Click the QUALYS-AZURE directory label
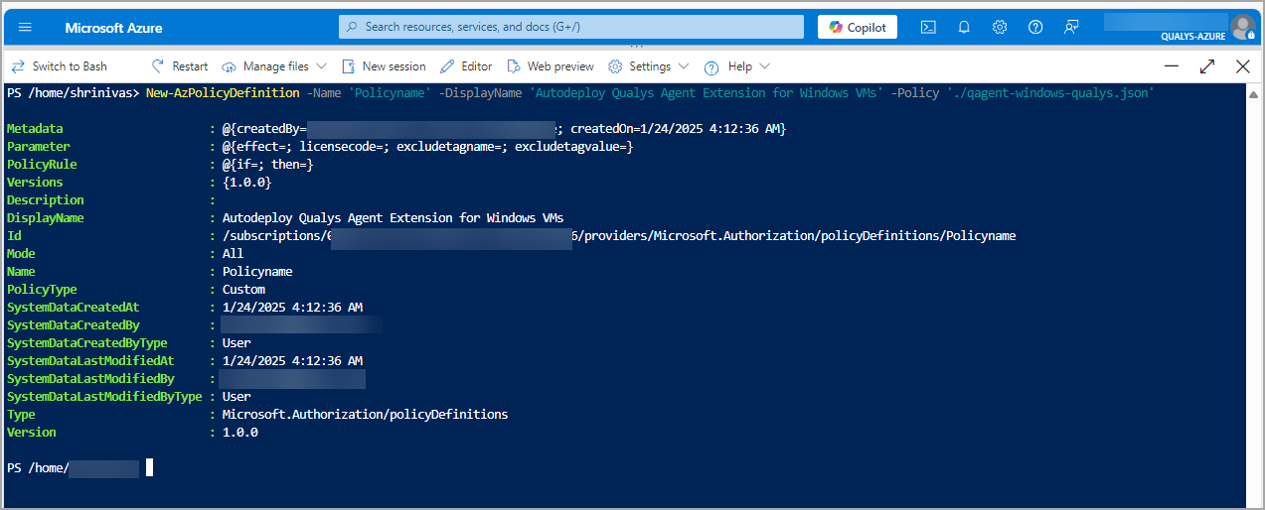 (x=1192, y=37)
